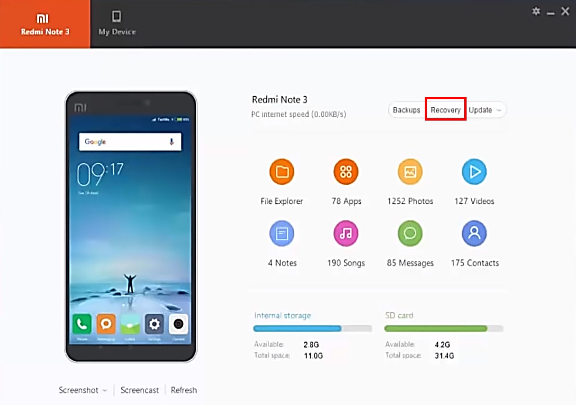This screenshot has height=405, width=576.
Task: Click the Google search bar on phone preview
Action: point(130,142)
